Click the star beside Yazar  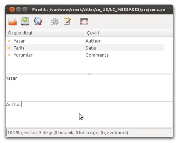pyautogui.click(x=9, y=41)
